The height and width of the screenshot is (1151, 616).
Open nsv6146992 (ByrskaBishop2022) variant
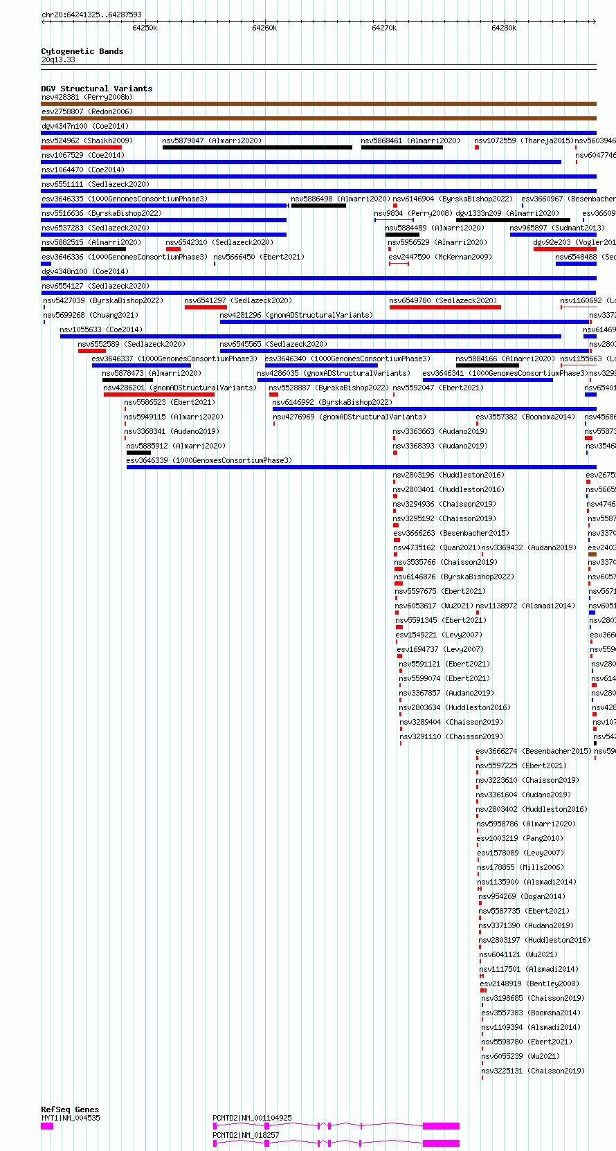tap(332, 402)
